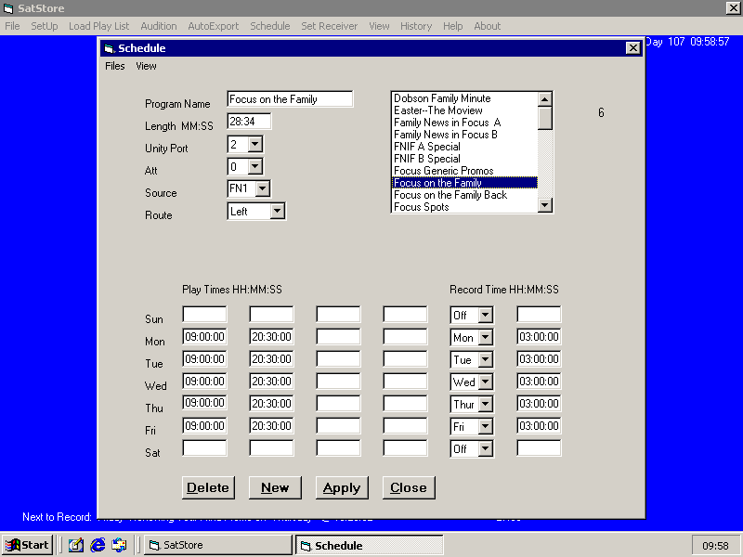Open the Audition menu

point(159,26)
